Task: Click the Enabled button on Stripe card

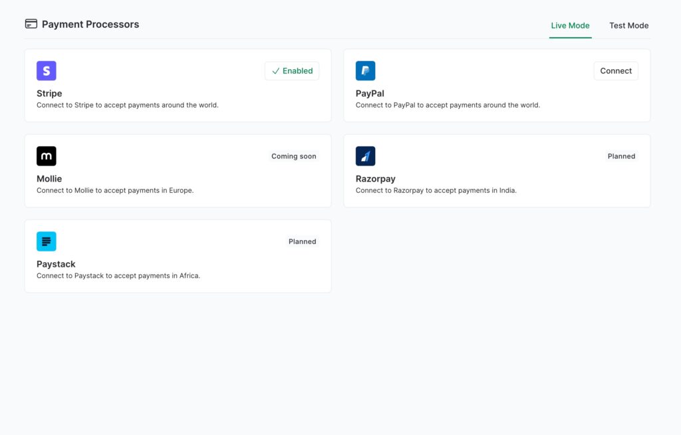Action: click(x=292, y=71)
